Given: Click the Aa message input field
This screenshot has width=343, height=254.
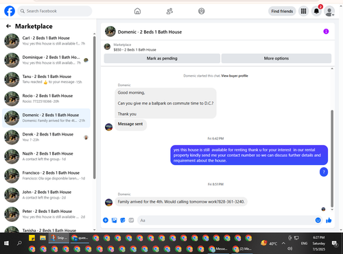Looking at the screenshot, I should 225,220.
